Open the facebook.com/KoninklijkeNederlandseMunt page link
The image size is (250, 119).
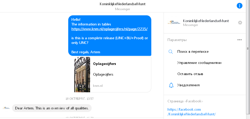192,112
